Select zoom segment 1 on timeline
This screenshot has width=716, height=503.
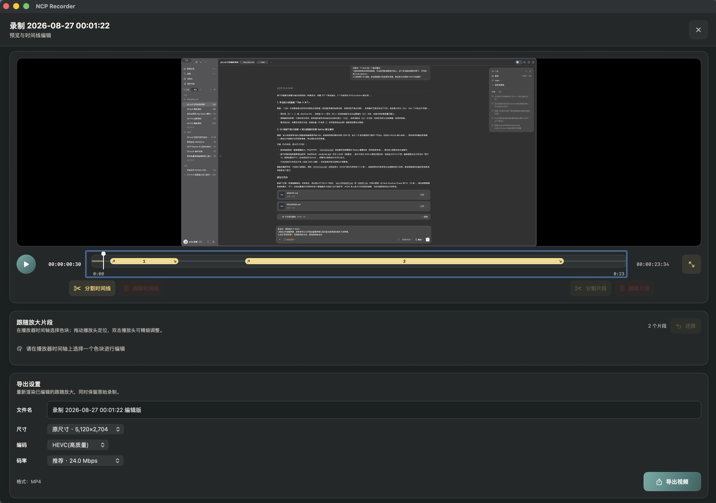pyautogui.click(x=144, y=261)
